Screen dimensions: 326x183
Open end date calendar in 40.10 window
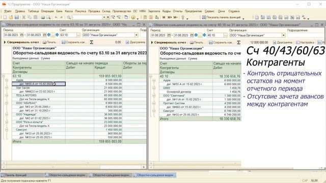coord(192,35)
